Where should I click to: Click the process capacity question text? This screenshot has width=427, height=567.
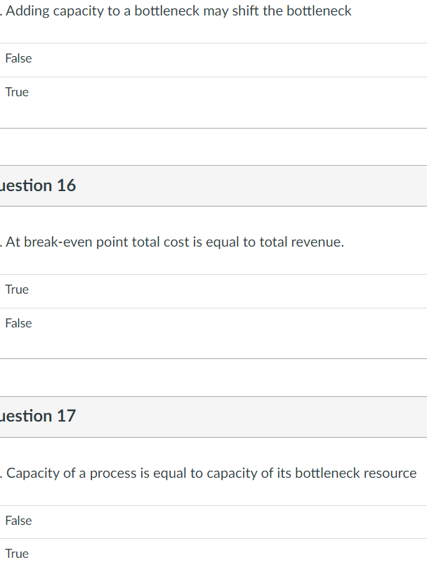pos(208,473)
